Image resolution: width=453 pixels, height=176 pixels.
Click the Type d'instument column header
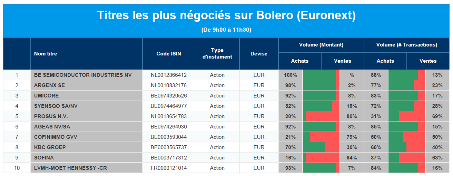tap(217, 54)
